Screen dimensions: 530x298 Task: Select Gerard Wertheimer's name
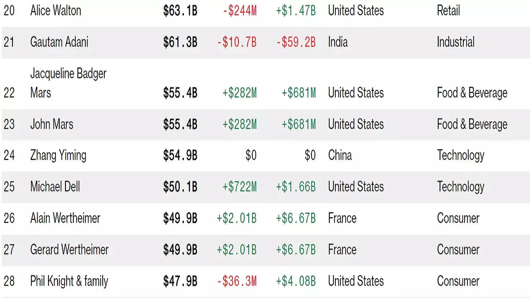coord(69,250)
